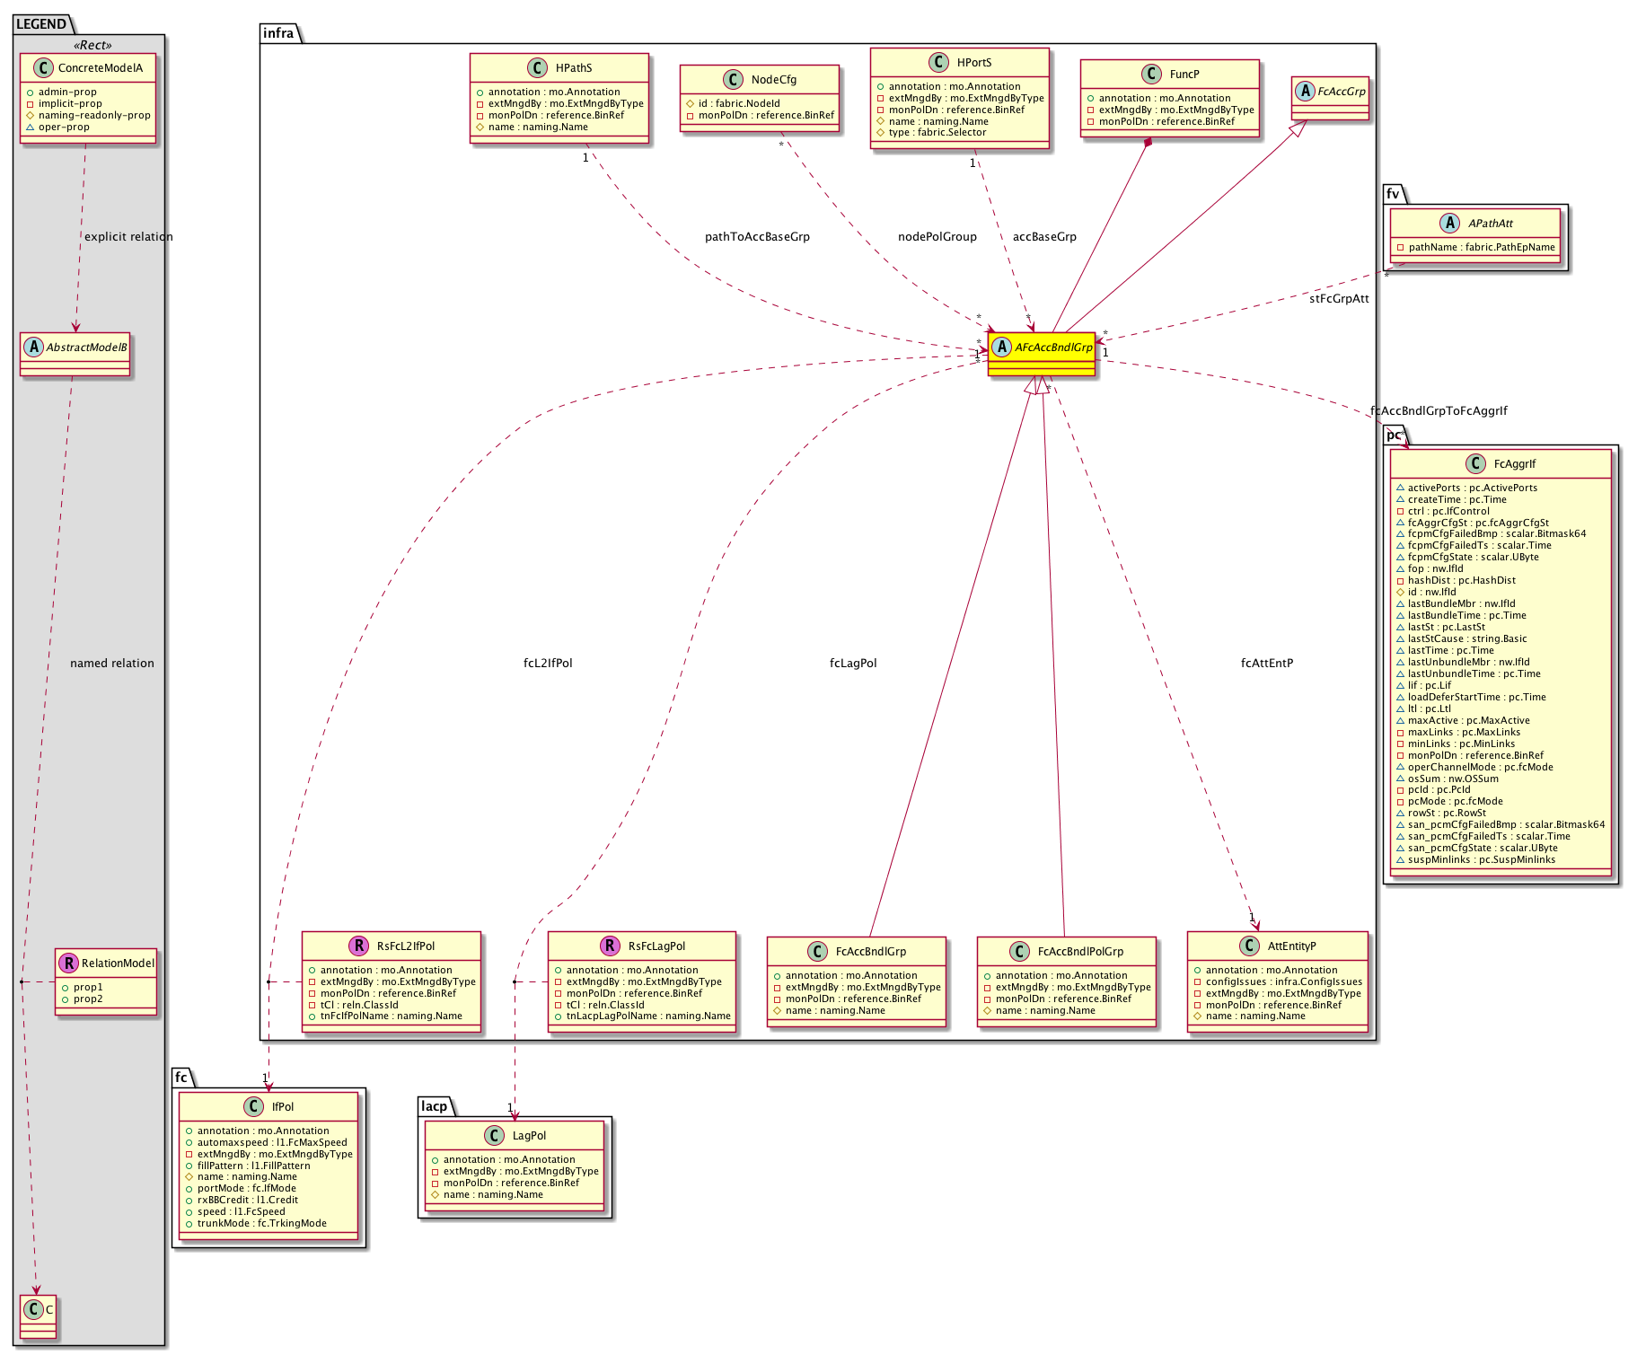Select the infra package tab
The width and height of the screenshot is (1637, 1355).
(x=279, y=33)
